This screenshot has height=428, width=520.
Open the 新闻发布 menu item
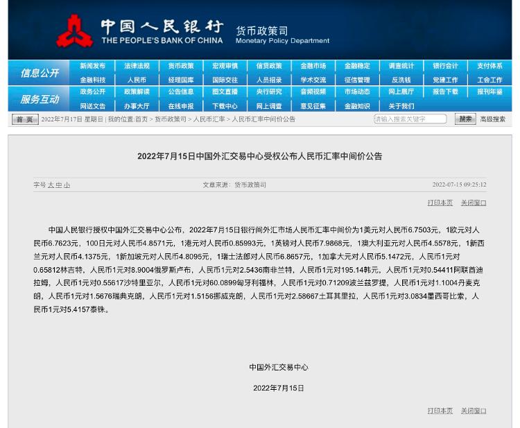click(x=92, y=66)
